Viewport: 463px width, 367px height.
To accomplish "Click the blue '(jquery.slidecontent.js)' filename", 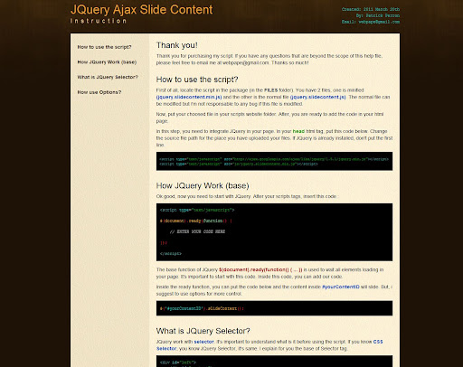I will pyautogui.click(x=318, y=97).
